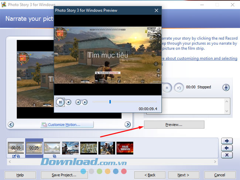Viewport: 240px width, 180px height.
Task: Skip to next picture in preview
Action: coord(85,102)
